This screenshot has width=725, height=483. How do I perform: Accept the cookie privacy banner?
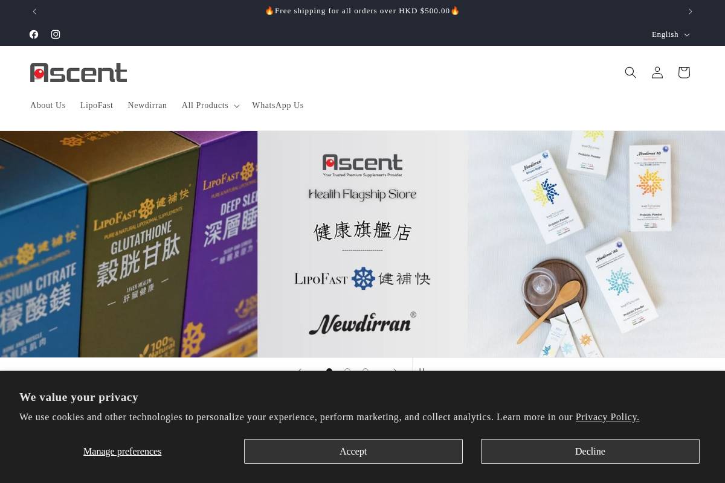click(353, 451)
